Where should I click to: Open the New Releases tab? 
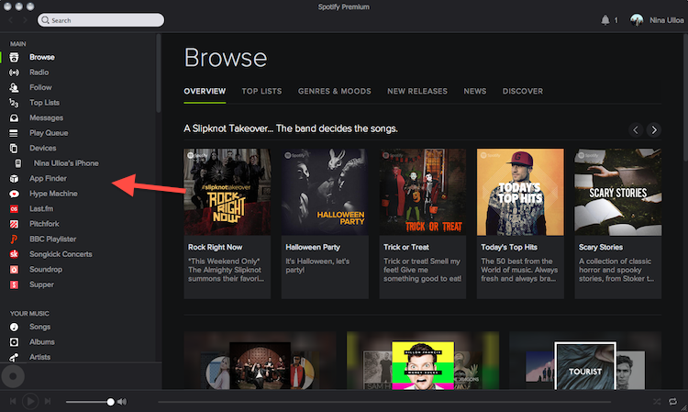click(417, 91)
